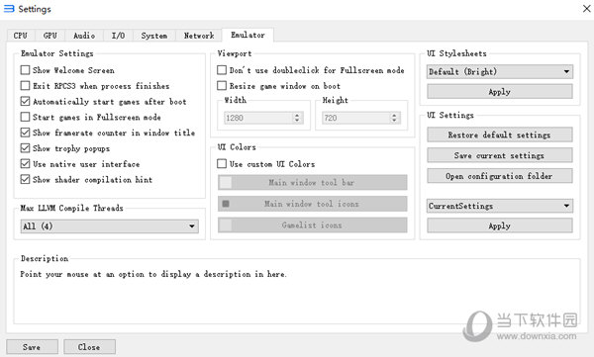
Task: Click Main window tool icons color button
Action: pyautogui.click(x=312, y=204)
